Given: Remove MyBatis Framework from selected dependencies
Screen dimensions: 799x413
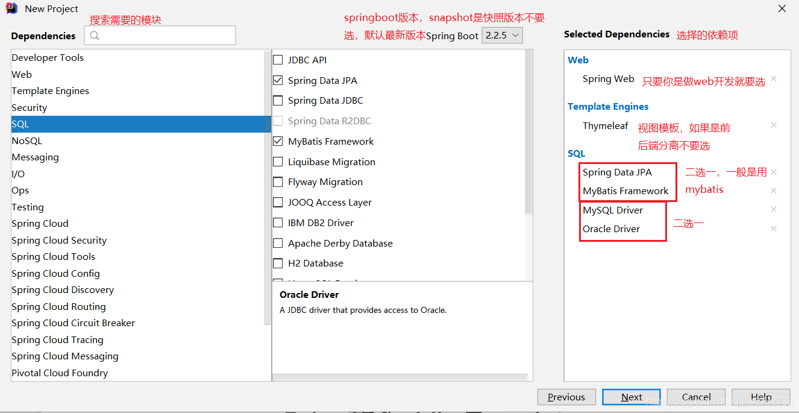Looking at the screenshot, I should [774, 191].
